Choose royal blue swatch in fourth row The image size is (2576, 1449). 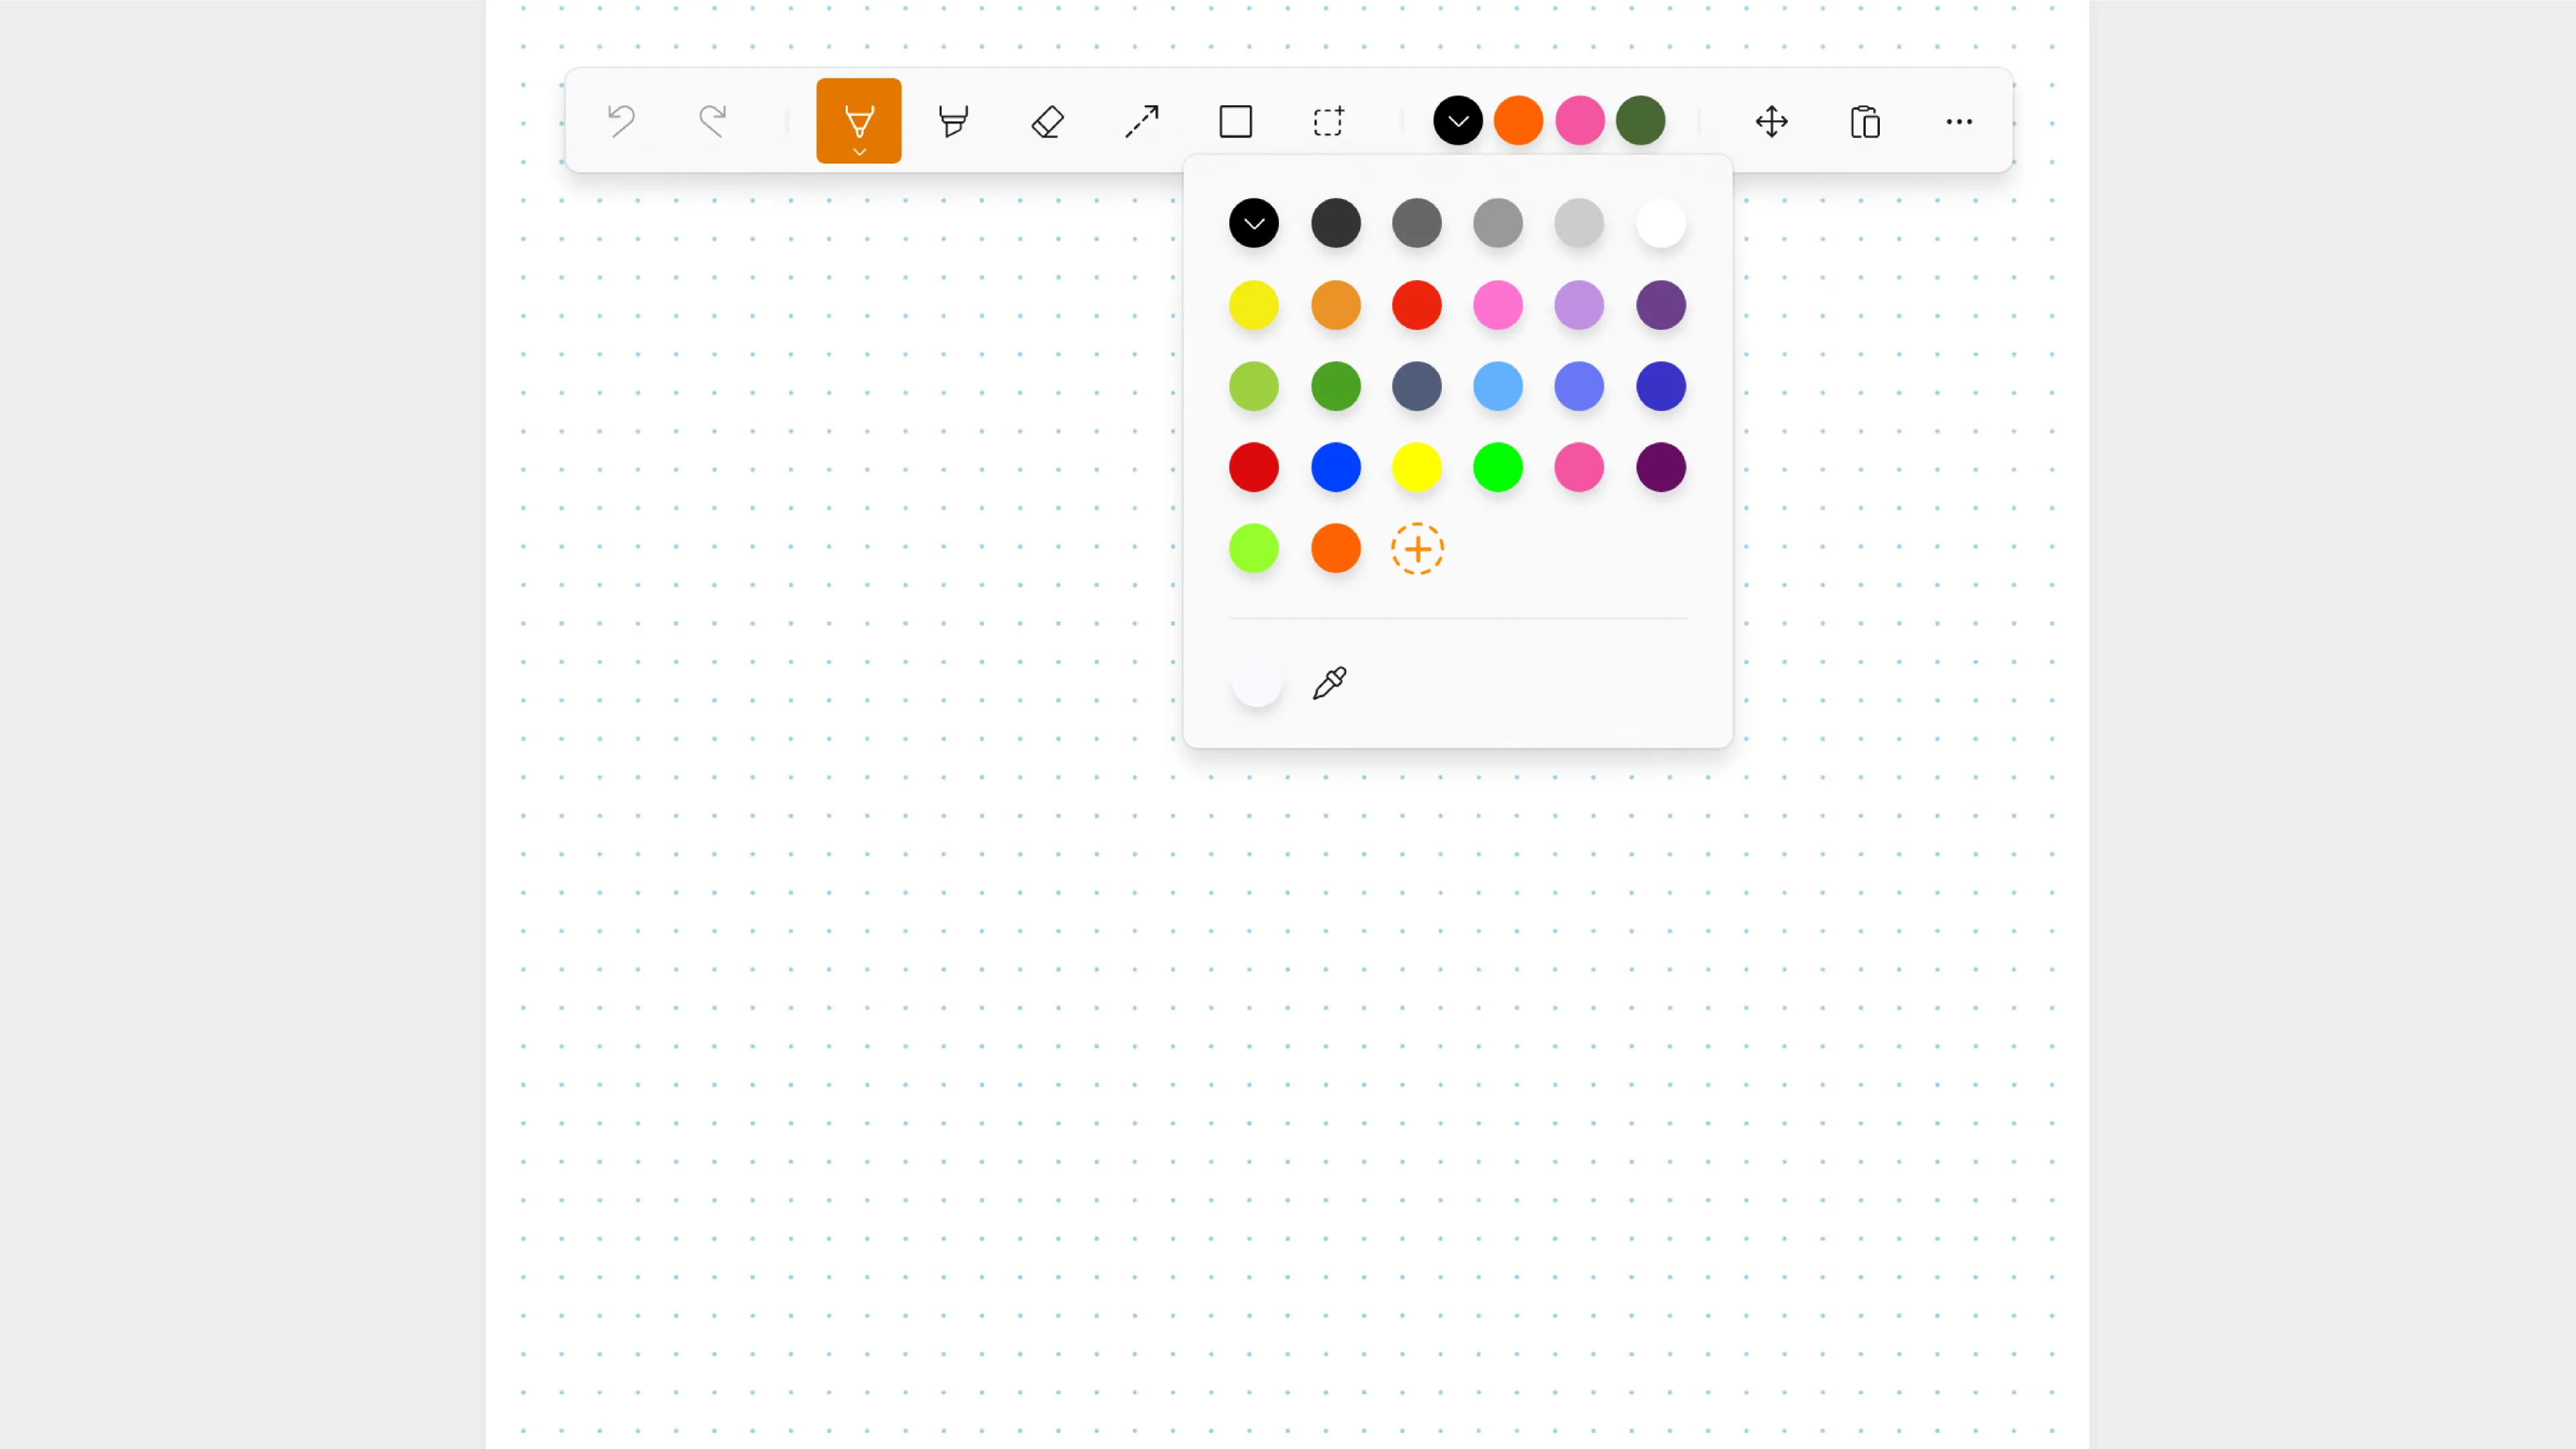[1335, 467]
